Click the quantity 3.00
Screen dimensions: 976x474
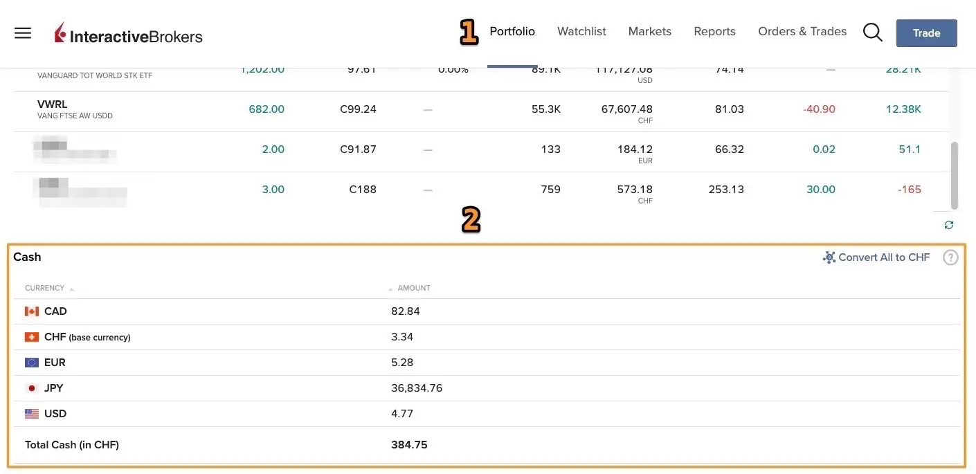[273, 190]
